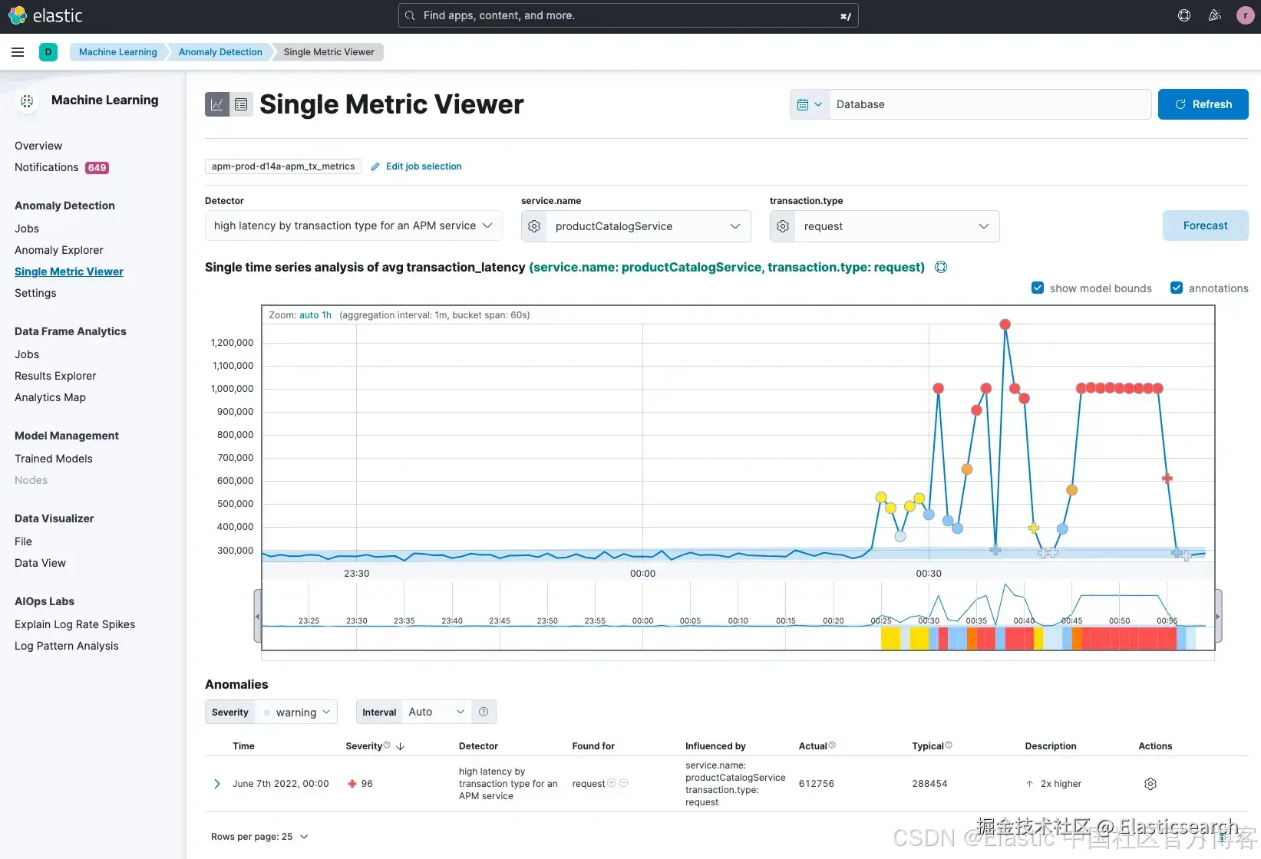The width and height of the screenshot is (1261, 859).
Task: Click the service.name gear settings icon
Action: [534, 226]
